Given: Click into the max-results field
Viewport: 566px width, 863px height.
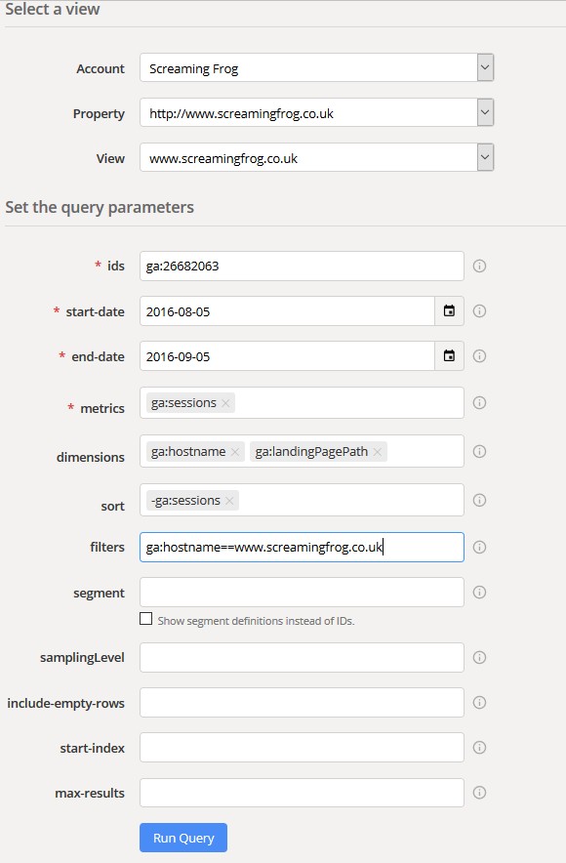Looking at the screenshot, I should (x=302, y=793).
